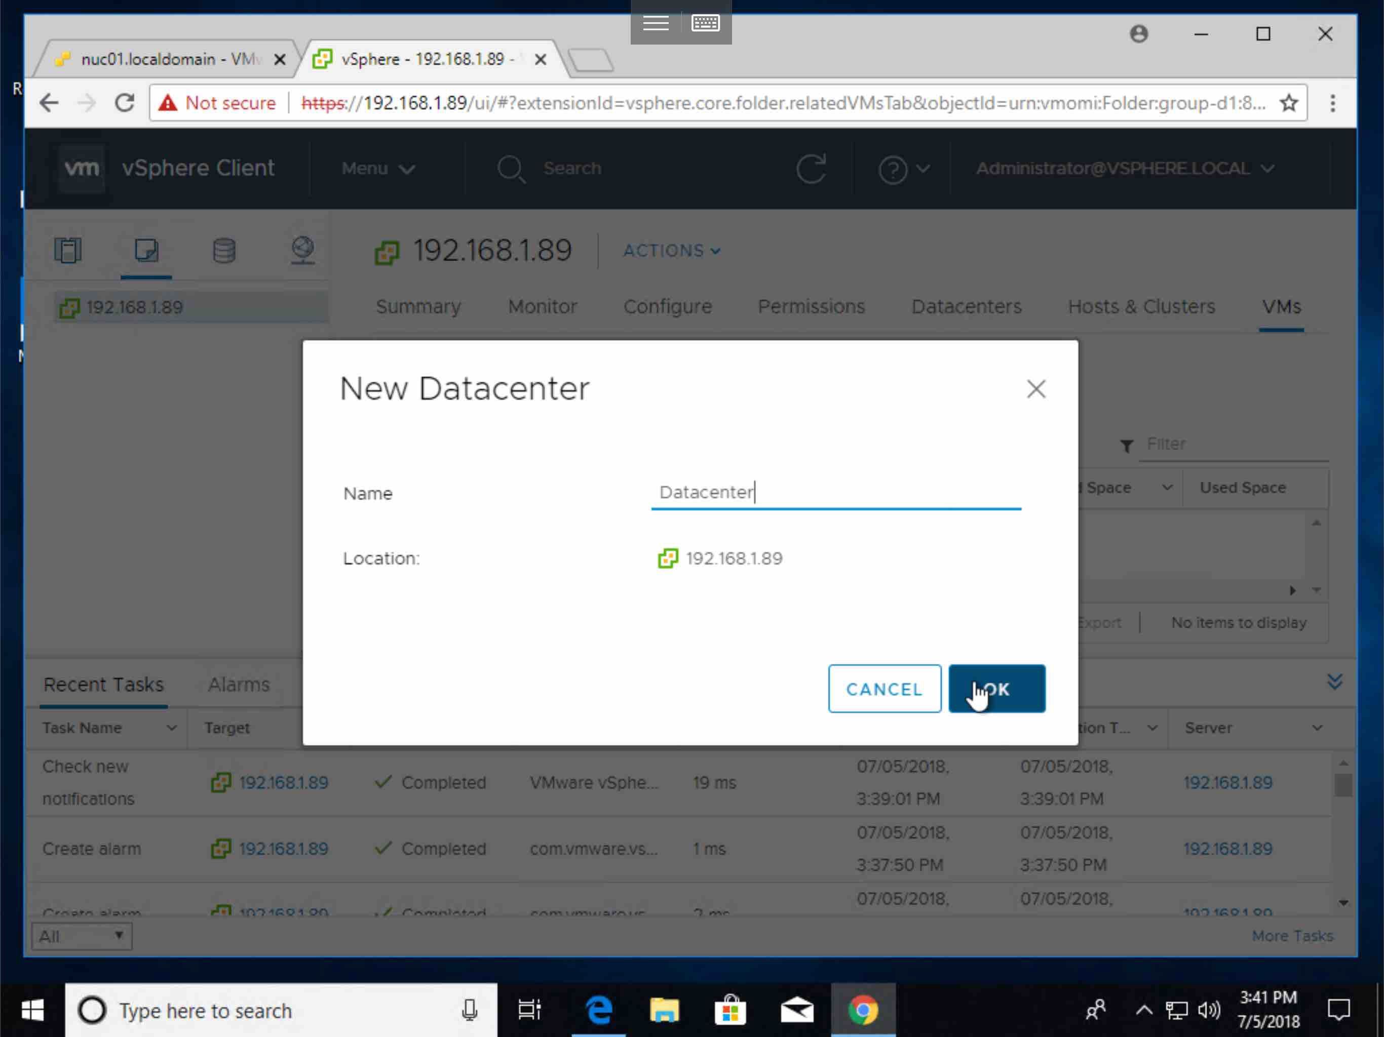Switch to Recent Tasks tab
This screenshot has width=1384, height=1037.
(x=103, y=684)
